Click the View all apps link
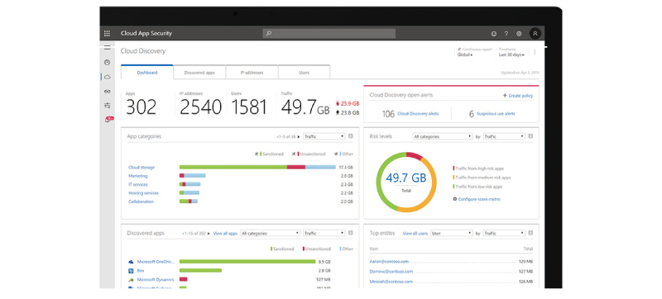The image size is (662, 299). [225, 233]
